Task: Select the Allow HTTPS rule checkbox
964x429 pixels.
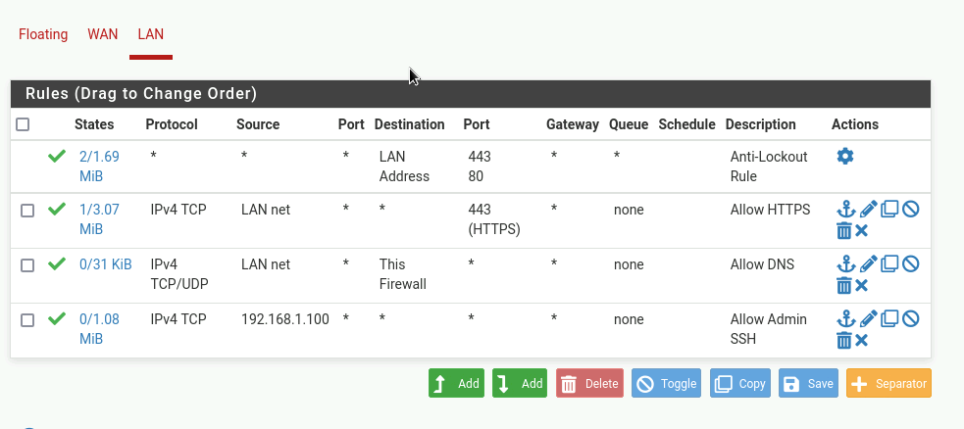Action: (27, 211)
